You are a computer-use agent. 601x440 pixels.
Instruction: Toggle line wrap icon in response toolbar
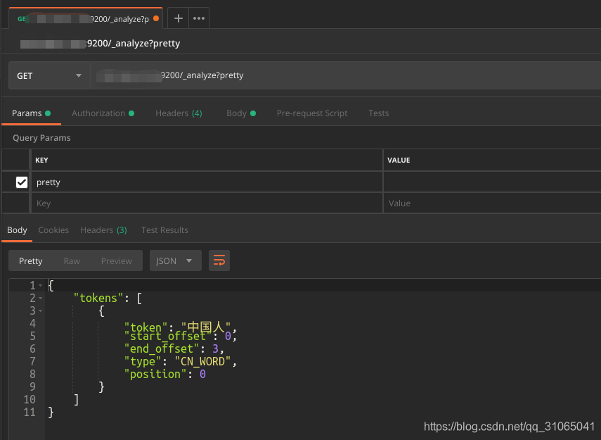point(219,260)
